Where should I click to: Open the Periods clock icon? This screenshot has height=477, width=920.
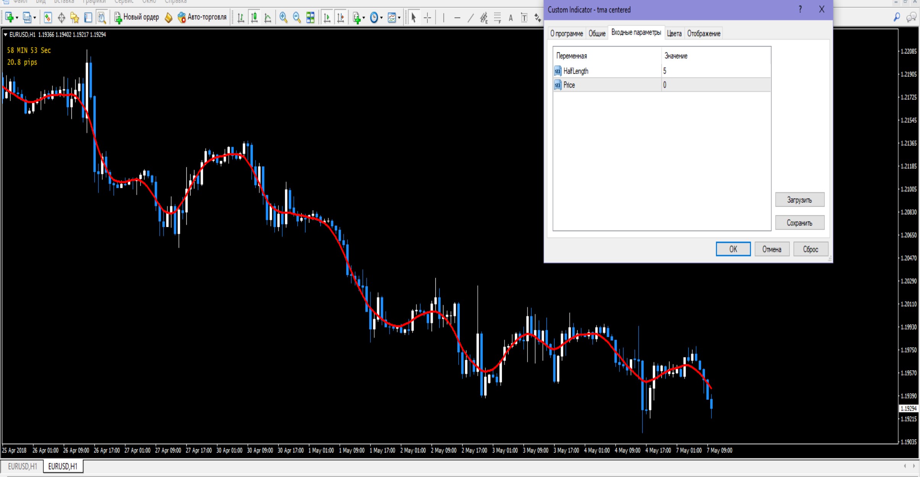pyautogui.click(x=374, y=18)
